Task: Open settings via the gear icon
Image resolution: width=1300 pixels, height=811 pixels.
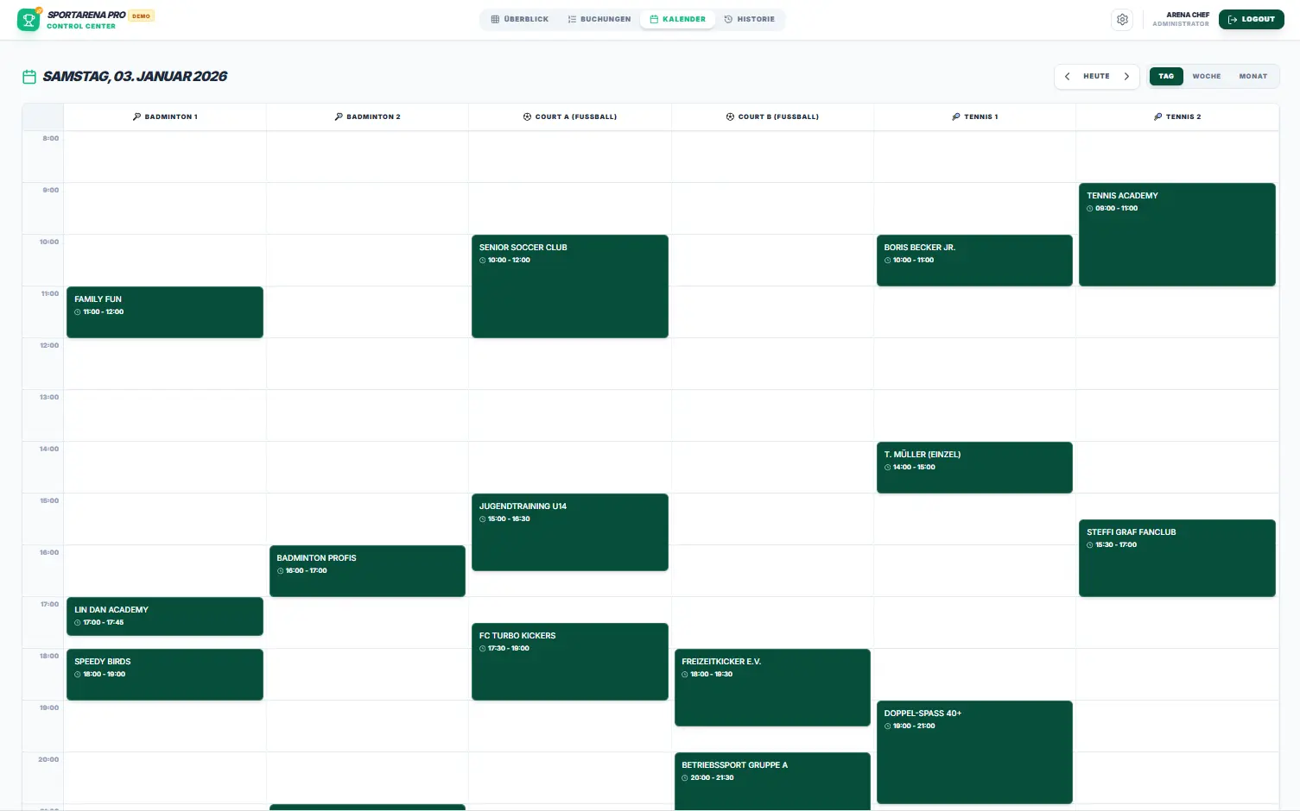Action: click(x=1122, y=19)
